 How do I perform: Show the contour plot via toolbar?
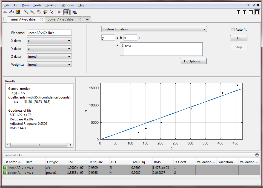pyautogui.click(x=18, y=12)
